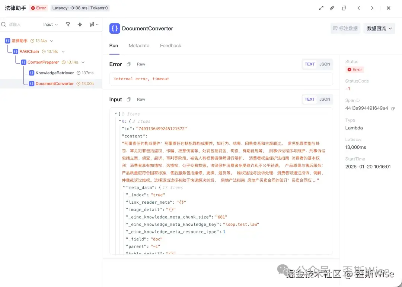
Task: Select JSON view for Error section
Action: (325, 64)
